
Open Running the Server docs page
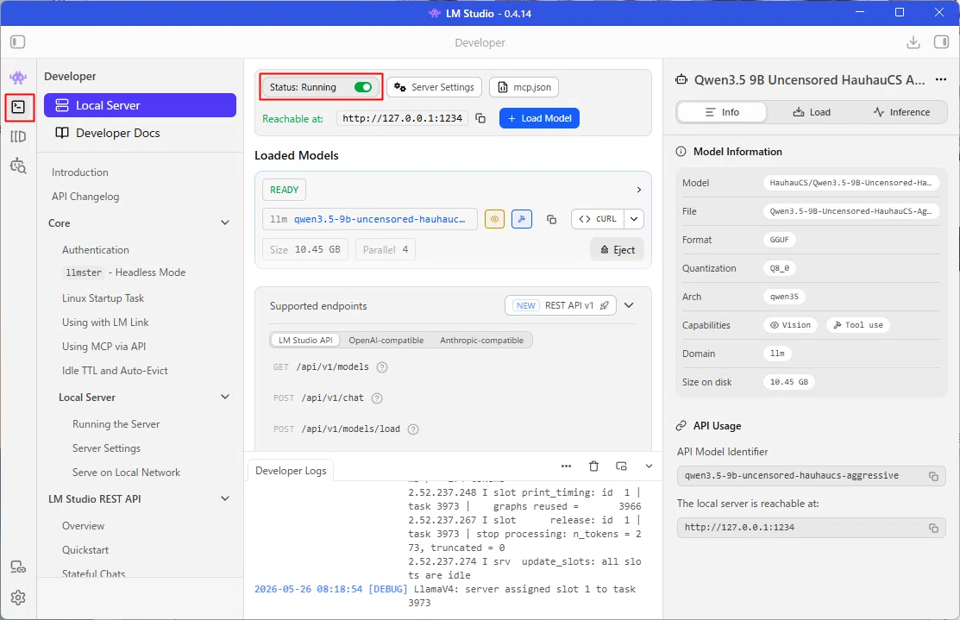(116, 424)
